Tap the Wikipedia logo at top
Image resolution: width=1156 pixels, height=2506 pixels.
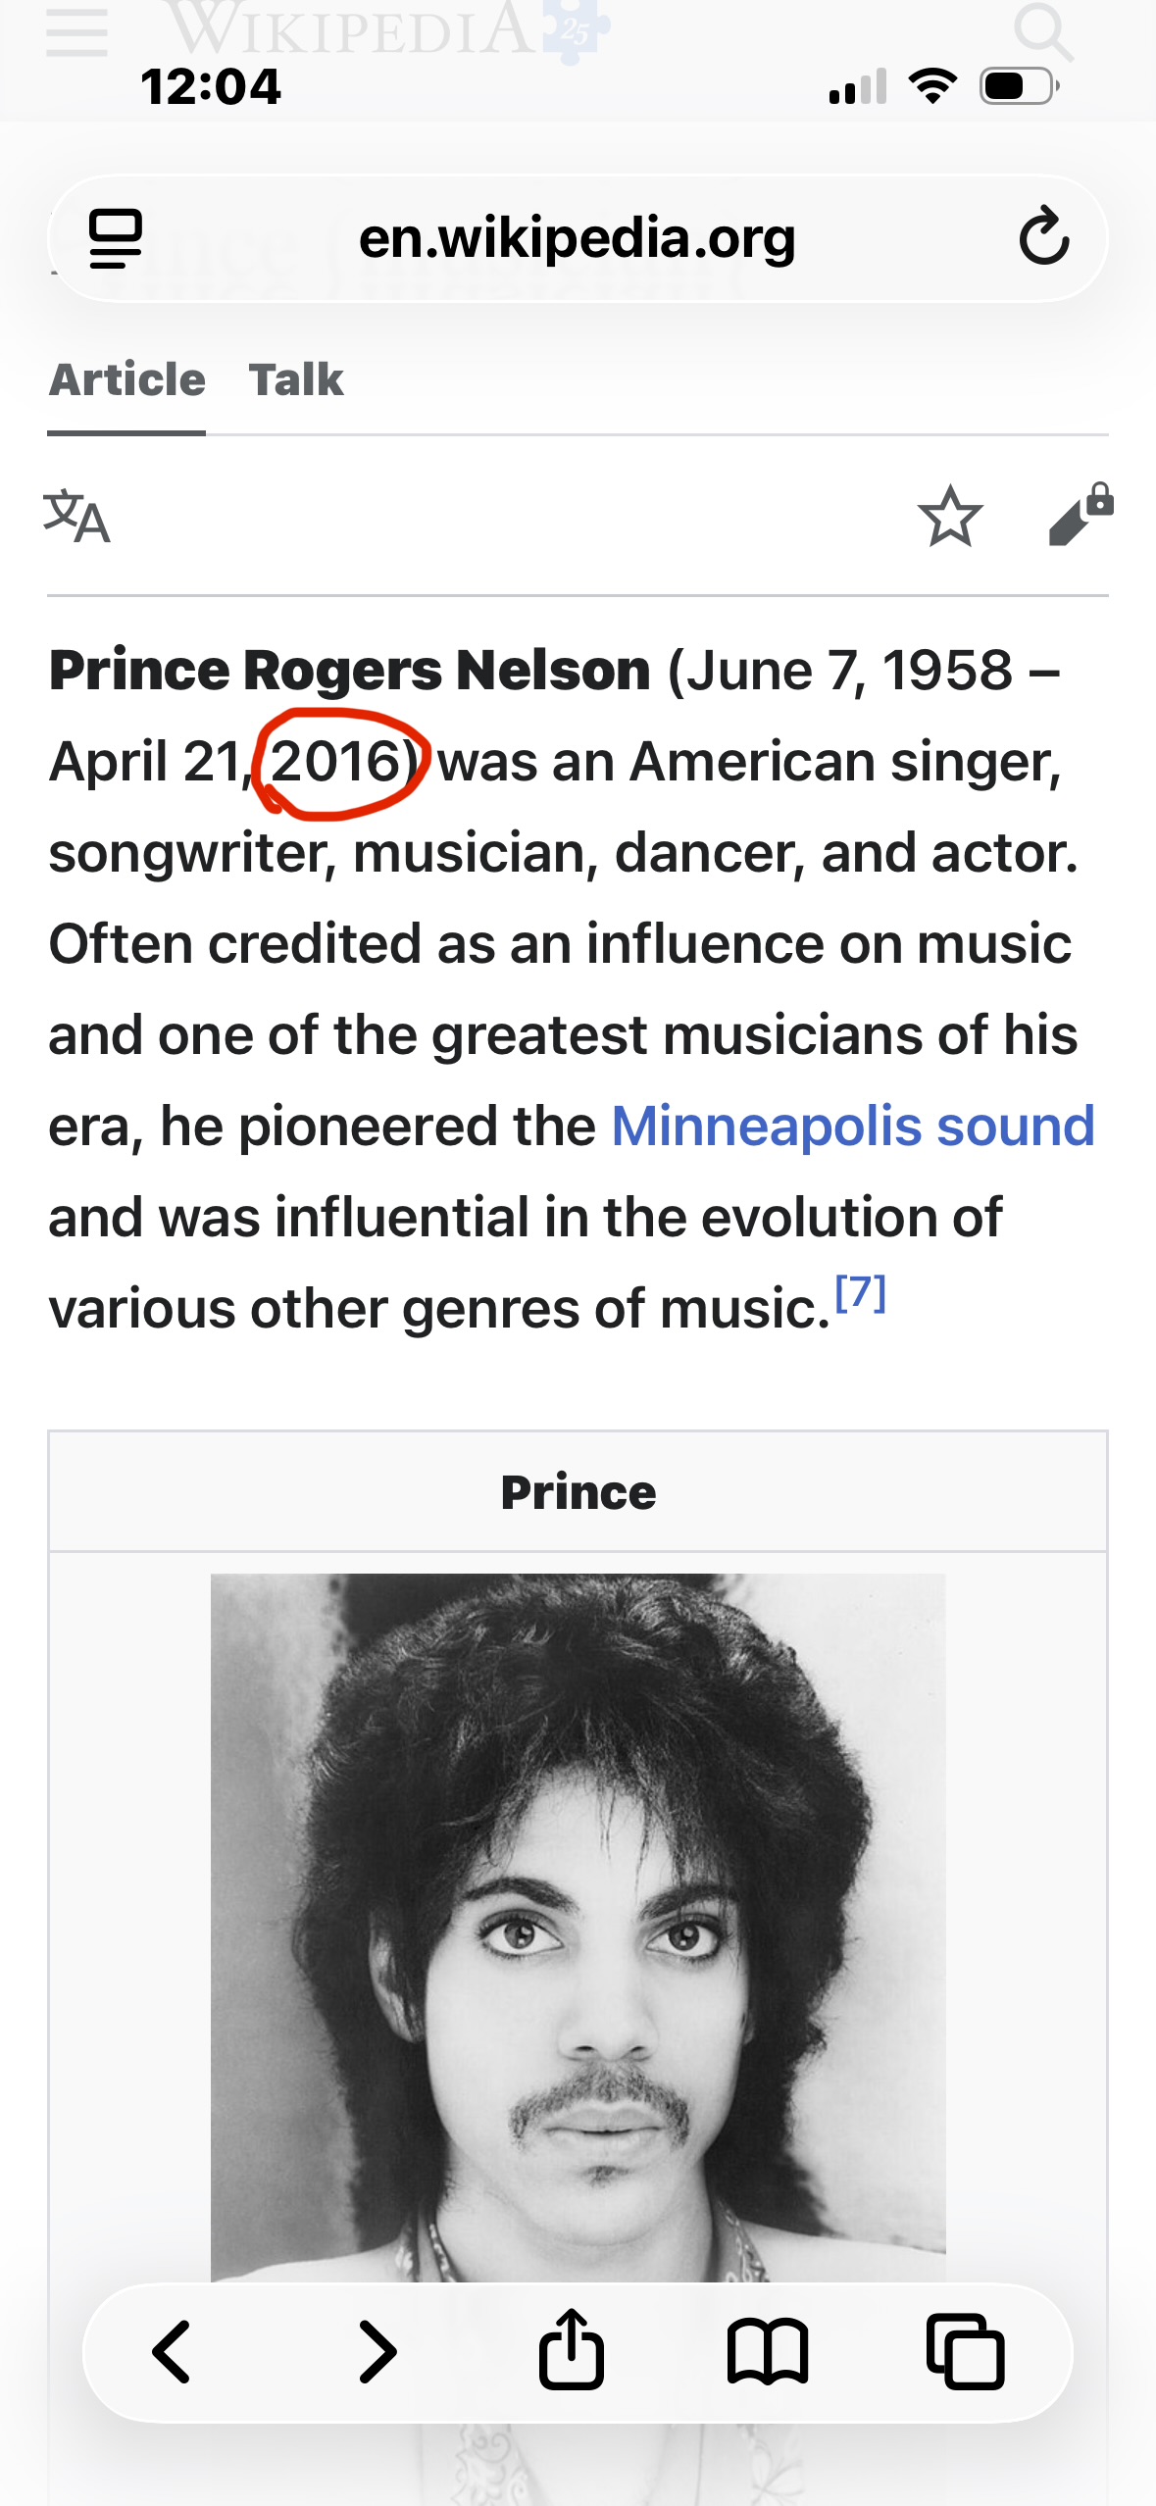382,29
